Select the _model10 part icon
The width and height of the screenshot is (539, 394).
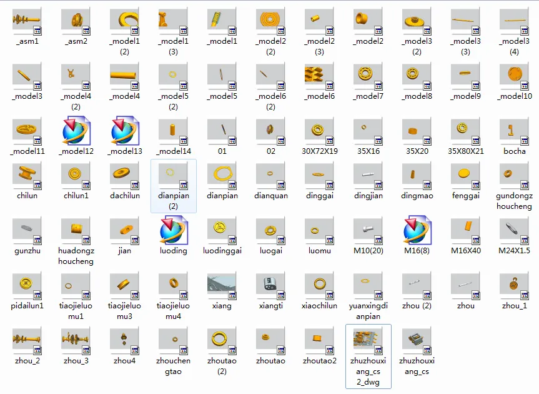tap(514, 76)
